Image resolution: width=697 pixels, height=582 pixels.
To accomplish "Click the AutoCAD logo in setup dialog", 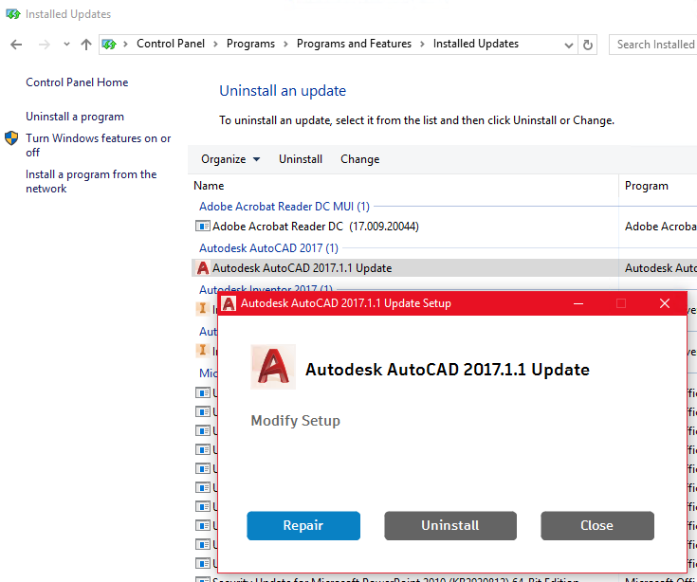I will coord(273,367).
